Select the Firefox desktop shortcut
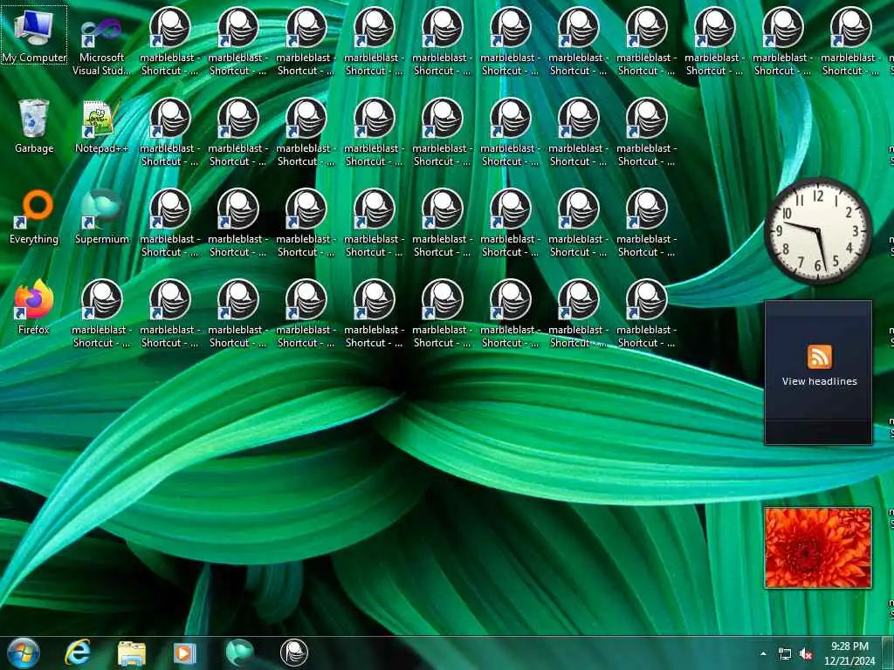This screenshot has width=894, height=670. (x=34, y=307)
